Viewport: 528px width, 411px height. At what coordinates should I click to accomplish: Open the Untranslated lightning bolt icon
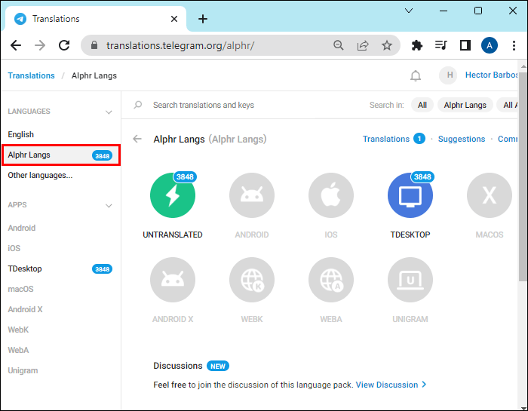173,195
